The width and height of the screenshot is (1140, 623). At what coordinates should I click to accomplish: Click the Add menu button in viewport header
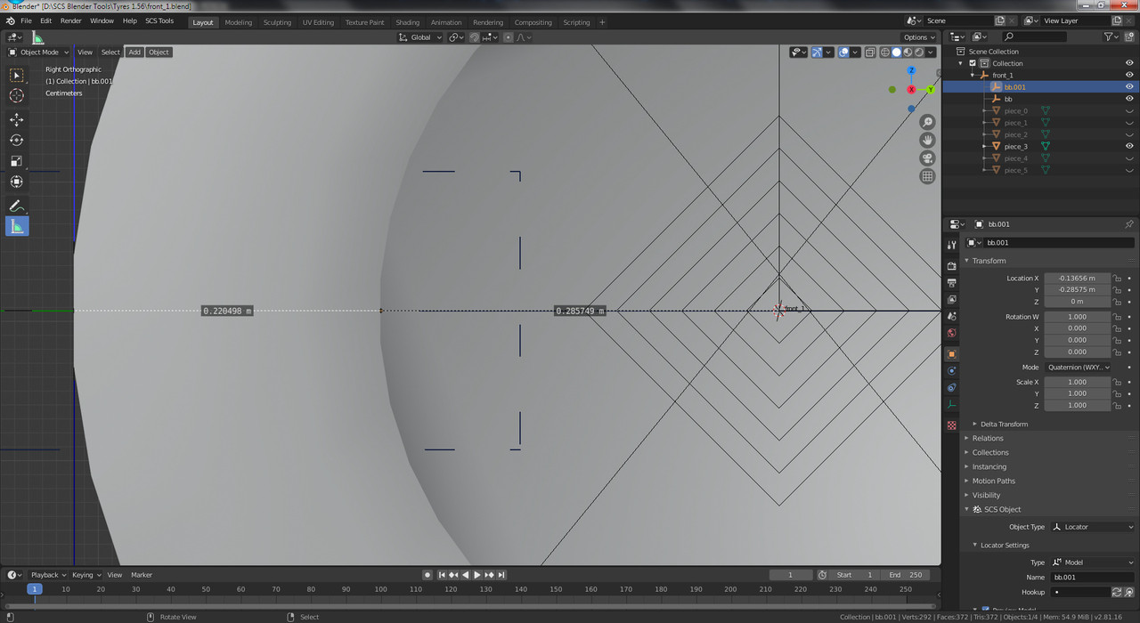[134, 52]
